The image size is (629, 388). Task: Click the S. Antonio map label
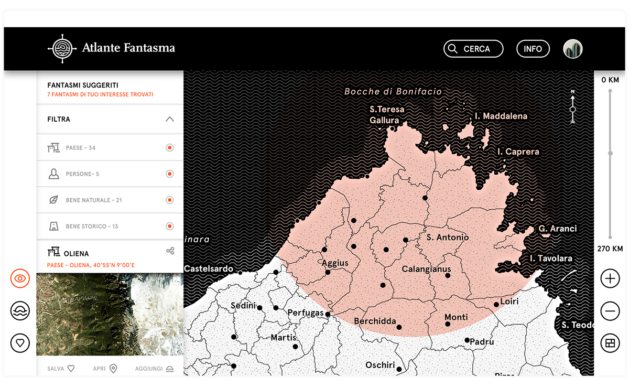click(448, 238)
